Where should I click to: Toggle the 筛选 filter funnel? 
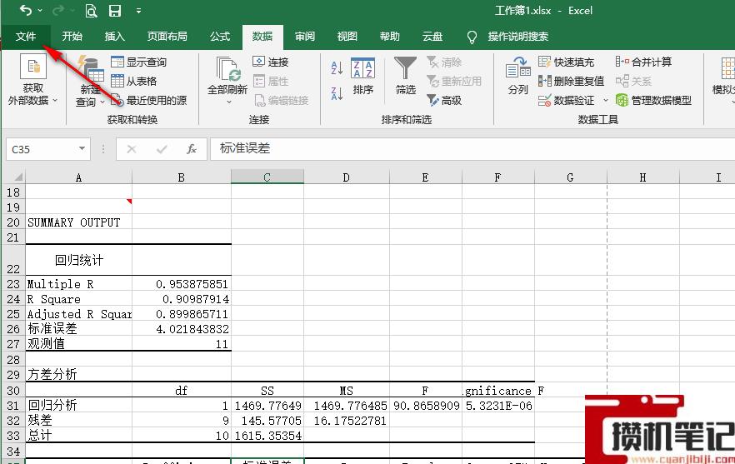click(406, 76)
